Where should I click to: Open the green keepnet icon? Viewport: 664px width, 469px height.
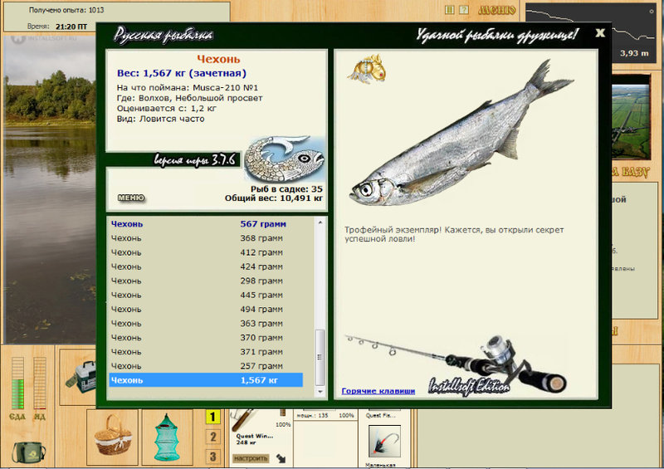(167, 437)
